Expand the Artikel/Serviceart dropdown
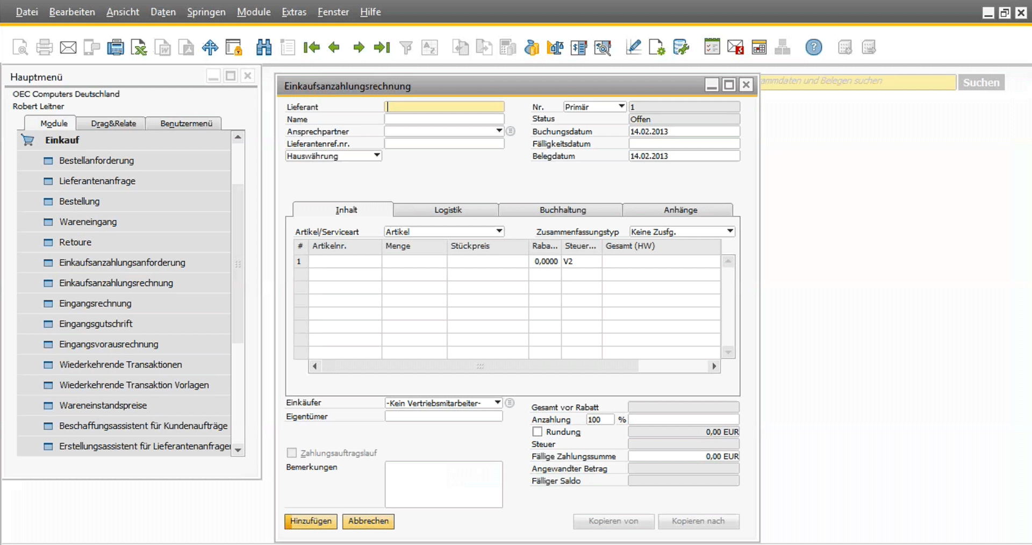Viewport: 1032px width, 545px height. [499, 232]
